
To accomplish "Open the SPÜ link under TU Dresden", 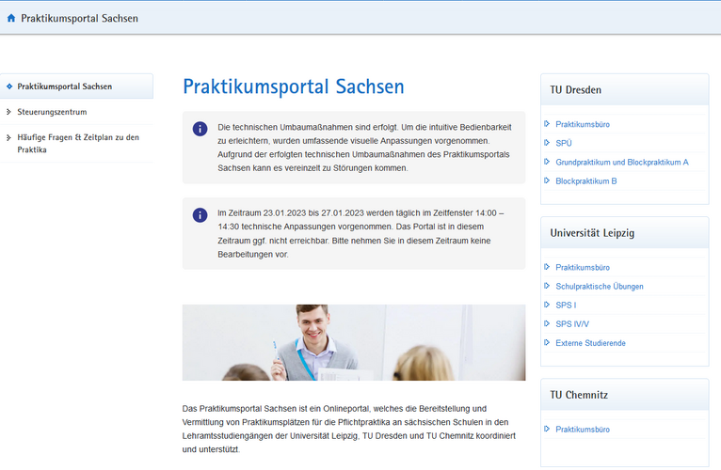I will pos(564,143).
